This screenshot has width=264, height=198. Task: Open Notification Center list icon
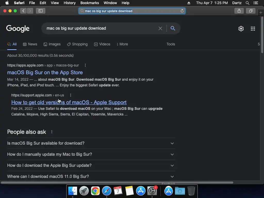[x=256, y=3]
